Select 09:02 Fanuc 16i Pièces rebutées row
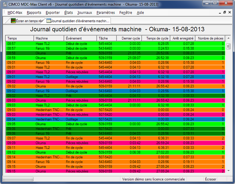The width and height of the screenshot is (235, 184). (x=115, y=82)
